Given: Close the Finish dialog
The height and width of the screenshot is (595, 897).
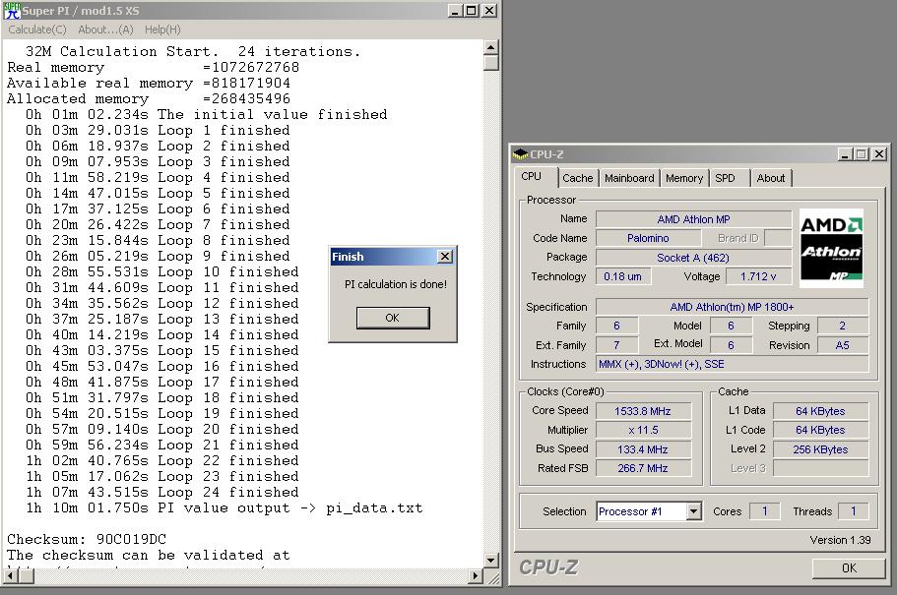Looking at the screenshot, I should pos(444,256).
